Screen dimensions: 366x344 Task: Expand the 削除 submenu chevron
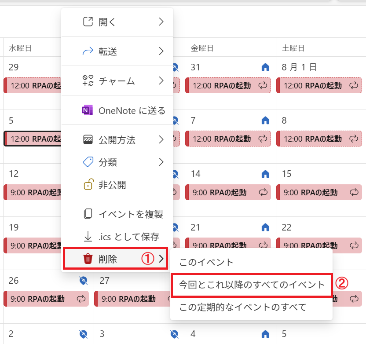[161, 259]
